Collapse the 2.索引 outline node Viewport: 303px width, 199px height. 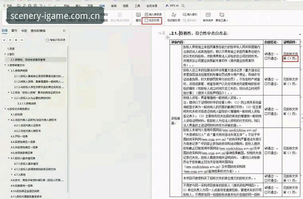point(5,54)
